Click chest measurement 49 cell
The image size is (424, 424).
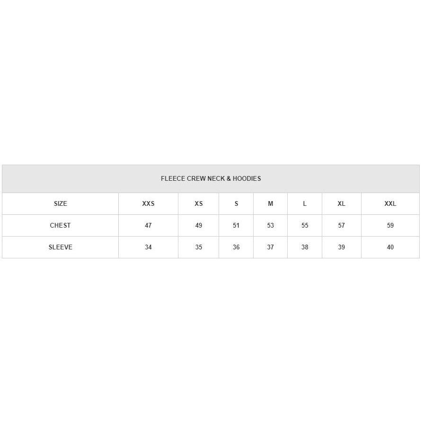(x=199, y=226)
